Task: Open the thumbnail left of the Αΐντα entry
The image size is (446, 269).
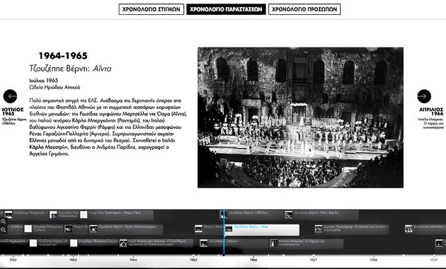Action: (x=198, y=229)
